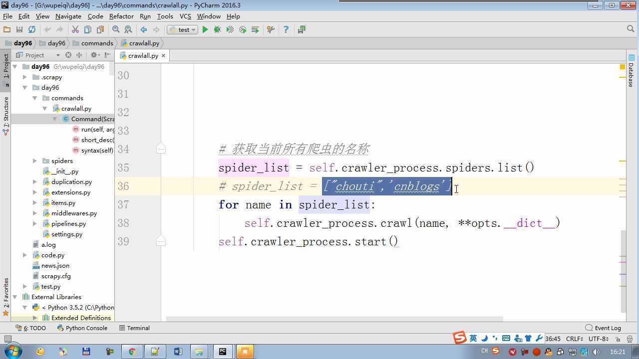
Task: Navigate back with the left arrow icon
Action: click(x=144, y=30)
